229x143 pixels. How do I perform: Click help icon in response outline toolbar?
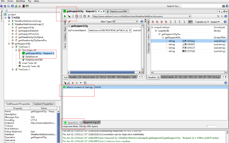[x=225, y=22]
